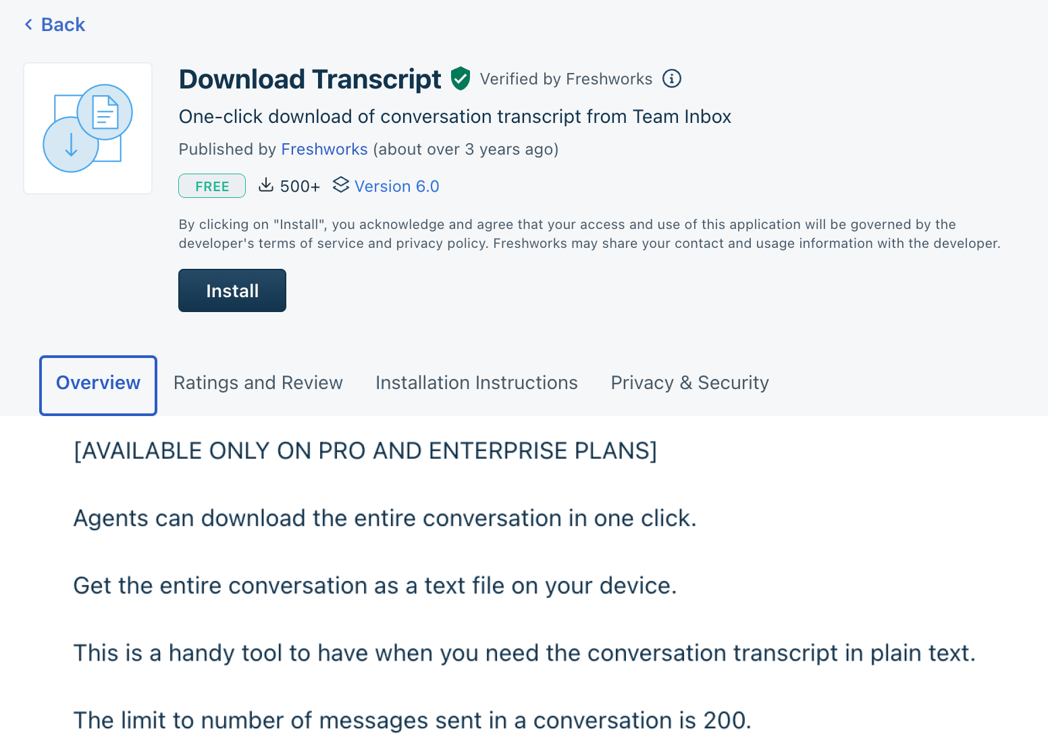Switch to the Ratings and Review tab
Viewport: 1048px width, 743px height.
click(258, 382)
